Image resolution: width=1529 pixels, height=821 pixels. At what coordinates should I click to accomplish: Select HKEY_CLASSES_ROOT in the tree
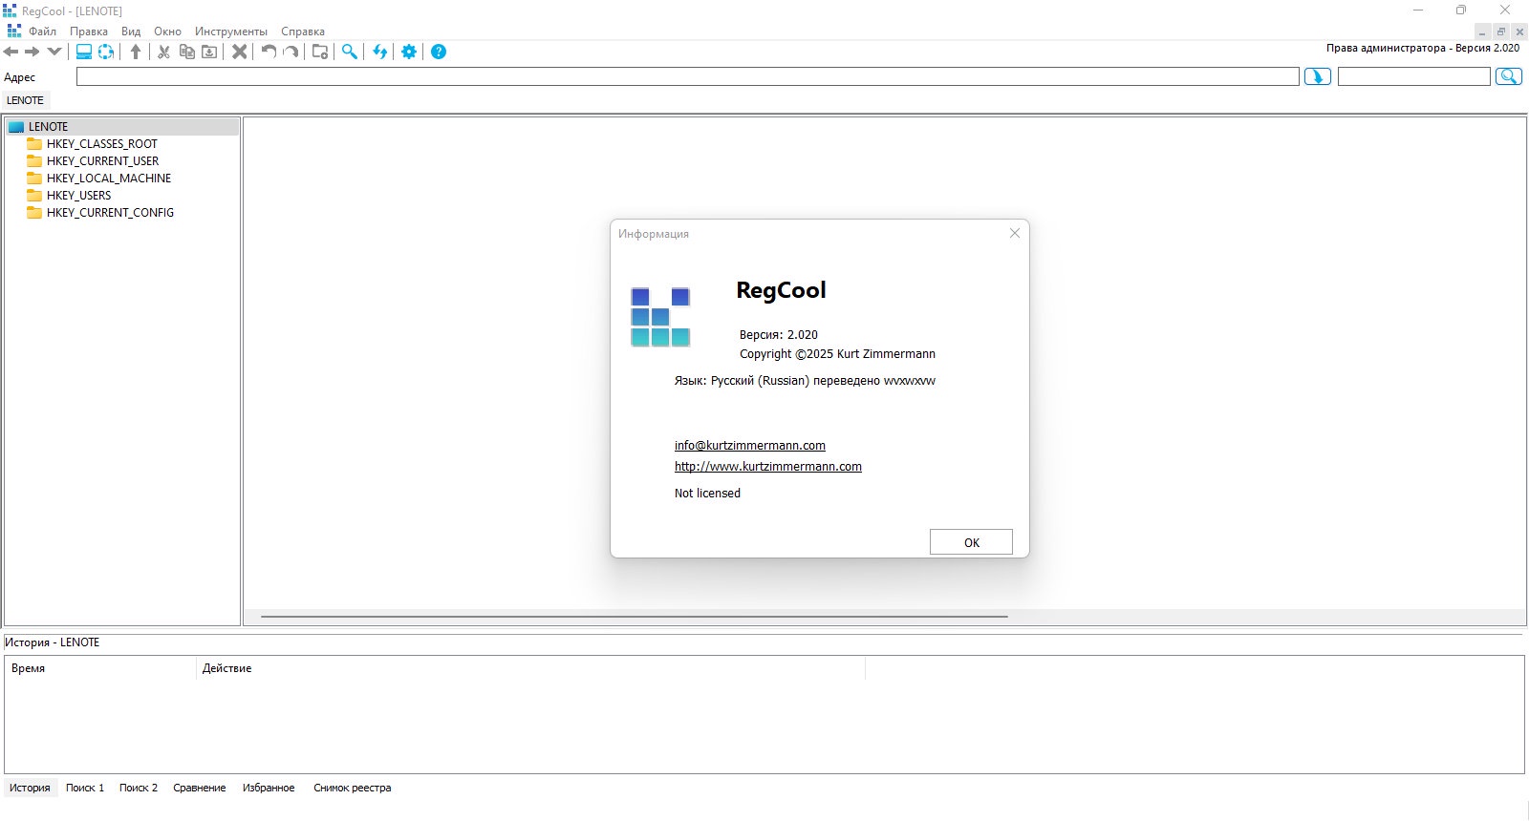[102, 144]
